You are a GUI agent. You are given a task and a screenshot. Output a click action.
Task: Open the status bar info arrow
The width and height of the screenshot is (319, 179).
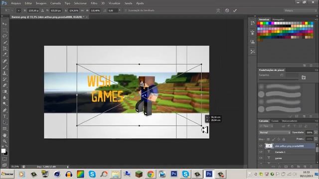(x=68, y=167)
